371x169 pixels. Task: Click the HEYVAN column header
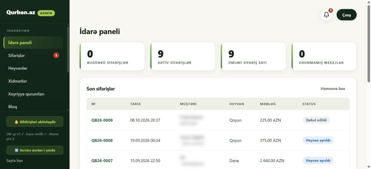(237, 104)
